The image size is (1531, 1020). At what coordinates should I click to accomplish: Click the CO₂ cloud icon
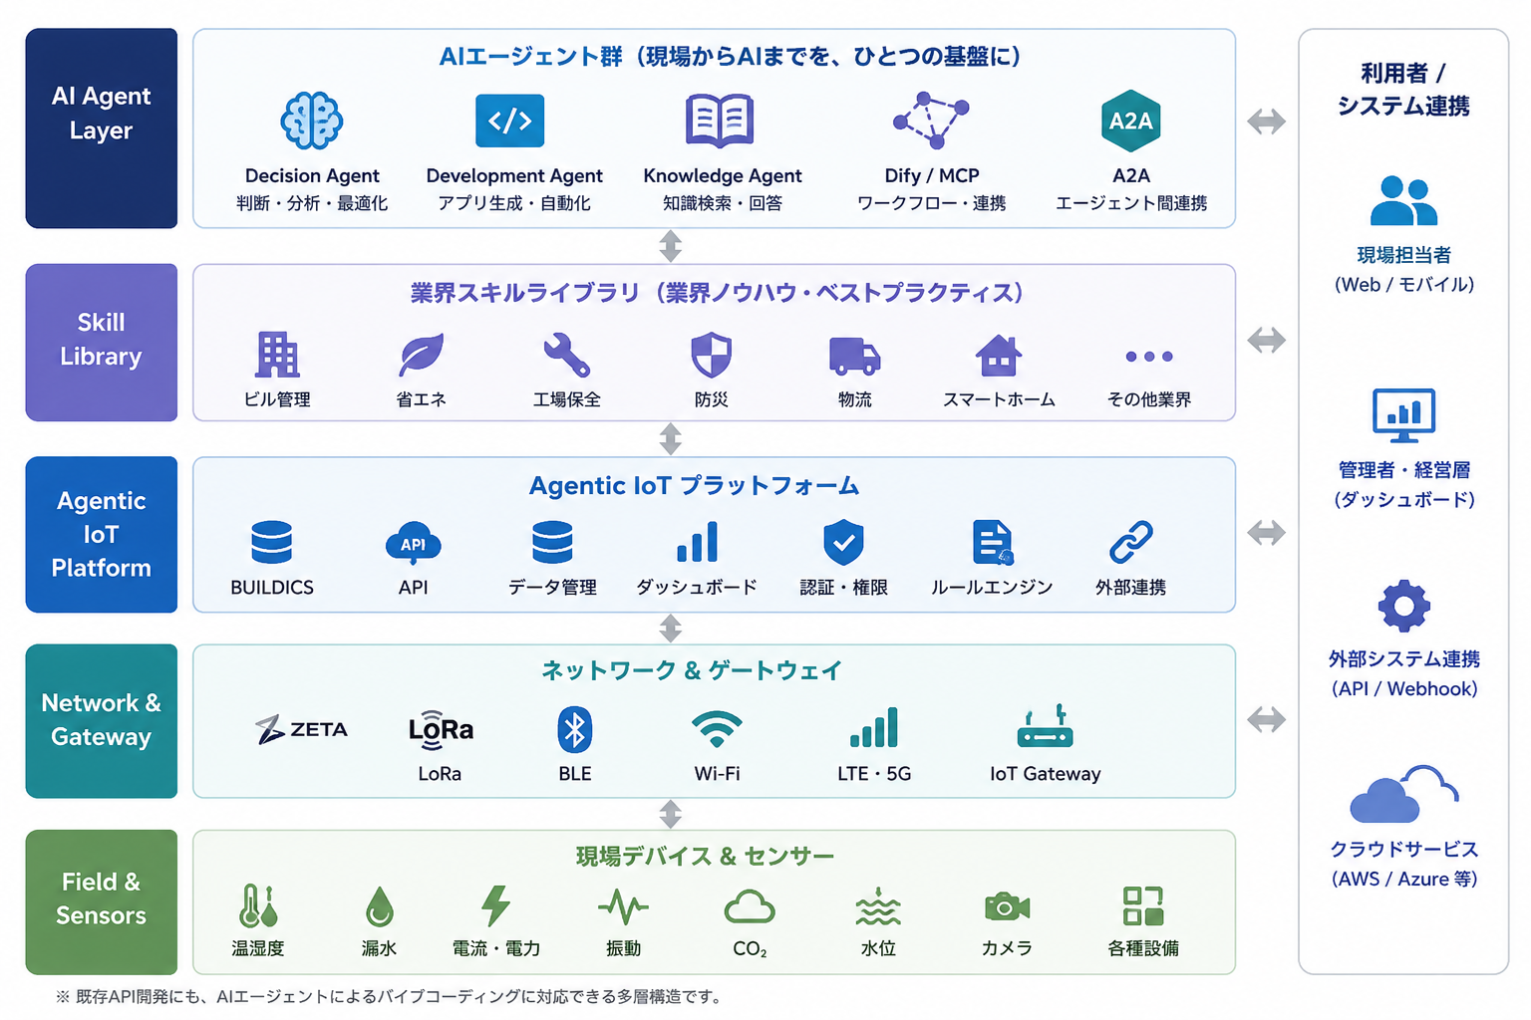750,907
